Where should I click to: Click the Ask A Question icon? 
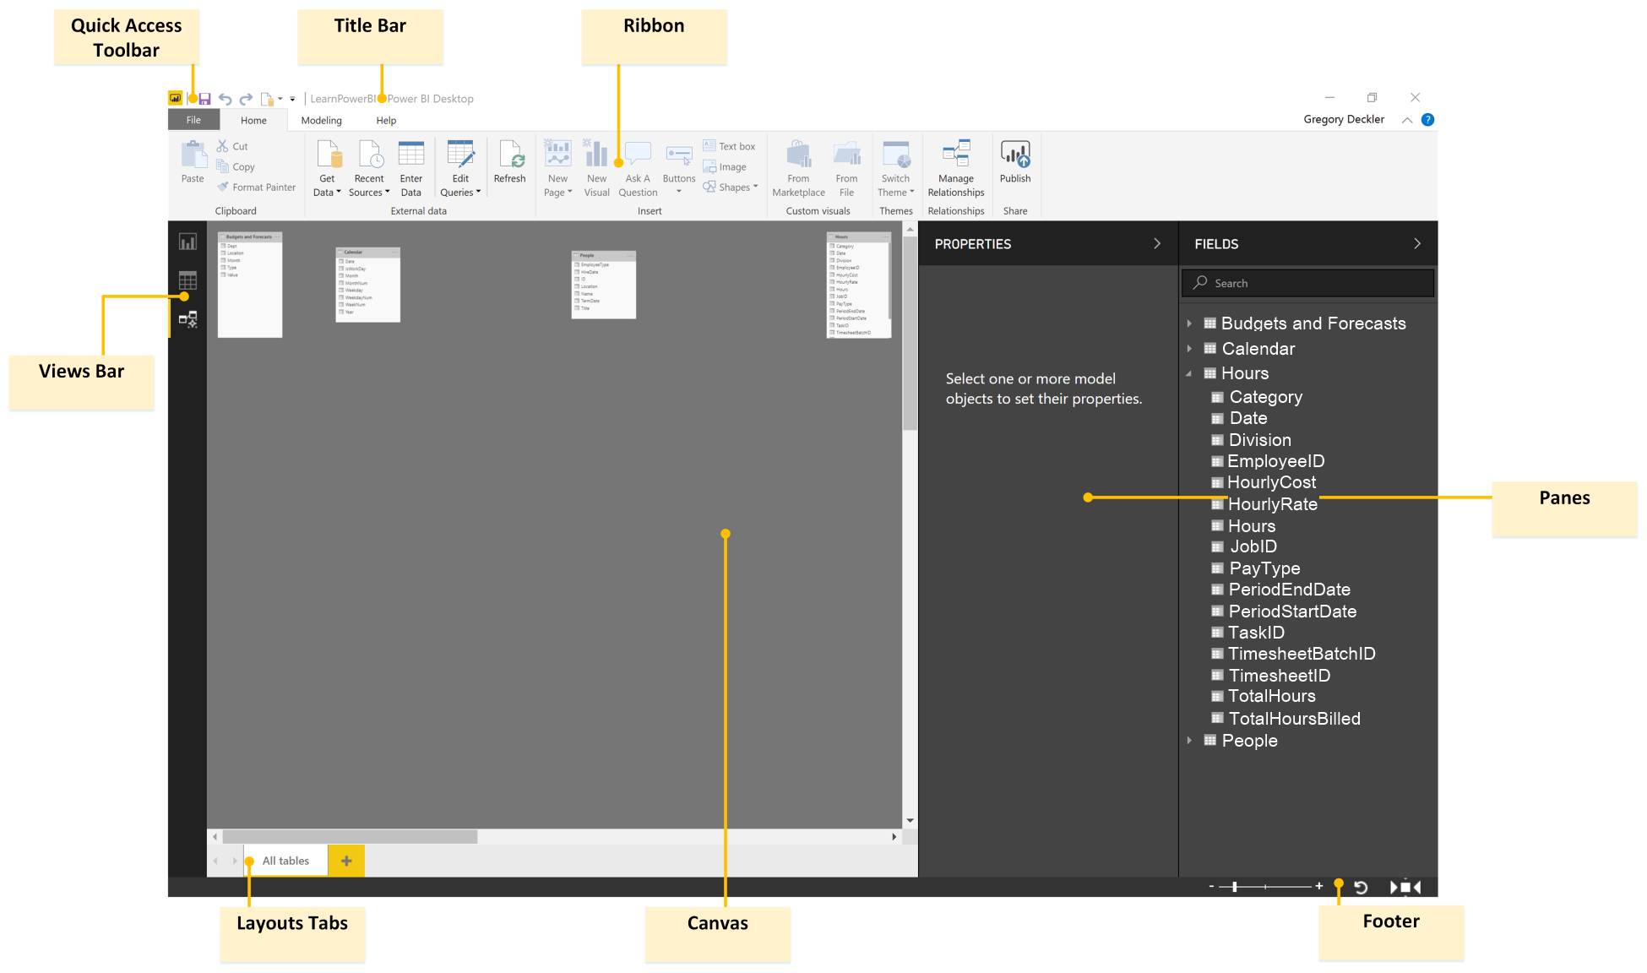pyautogui.click(x=638, y=155)
